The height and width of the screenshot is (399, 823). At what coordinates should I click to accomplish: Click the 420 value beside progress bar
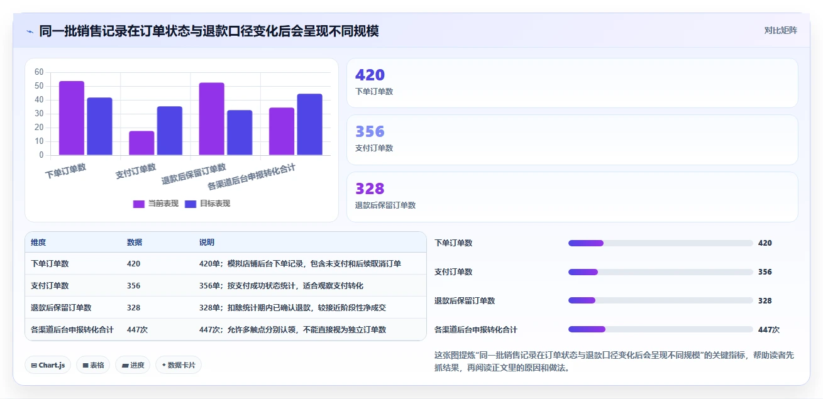click(x=765, y=243)
